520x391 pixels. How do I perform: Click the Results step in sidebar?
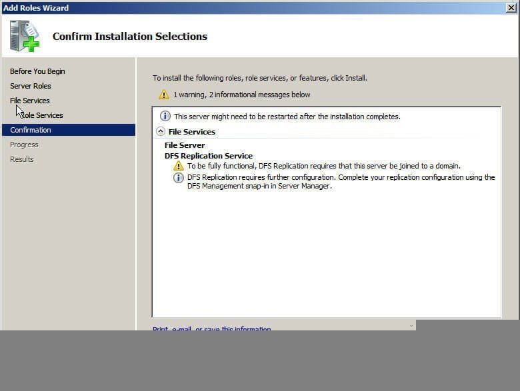(x=22, y=159)
